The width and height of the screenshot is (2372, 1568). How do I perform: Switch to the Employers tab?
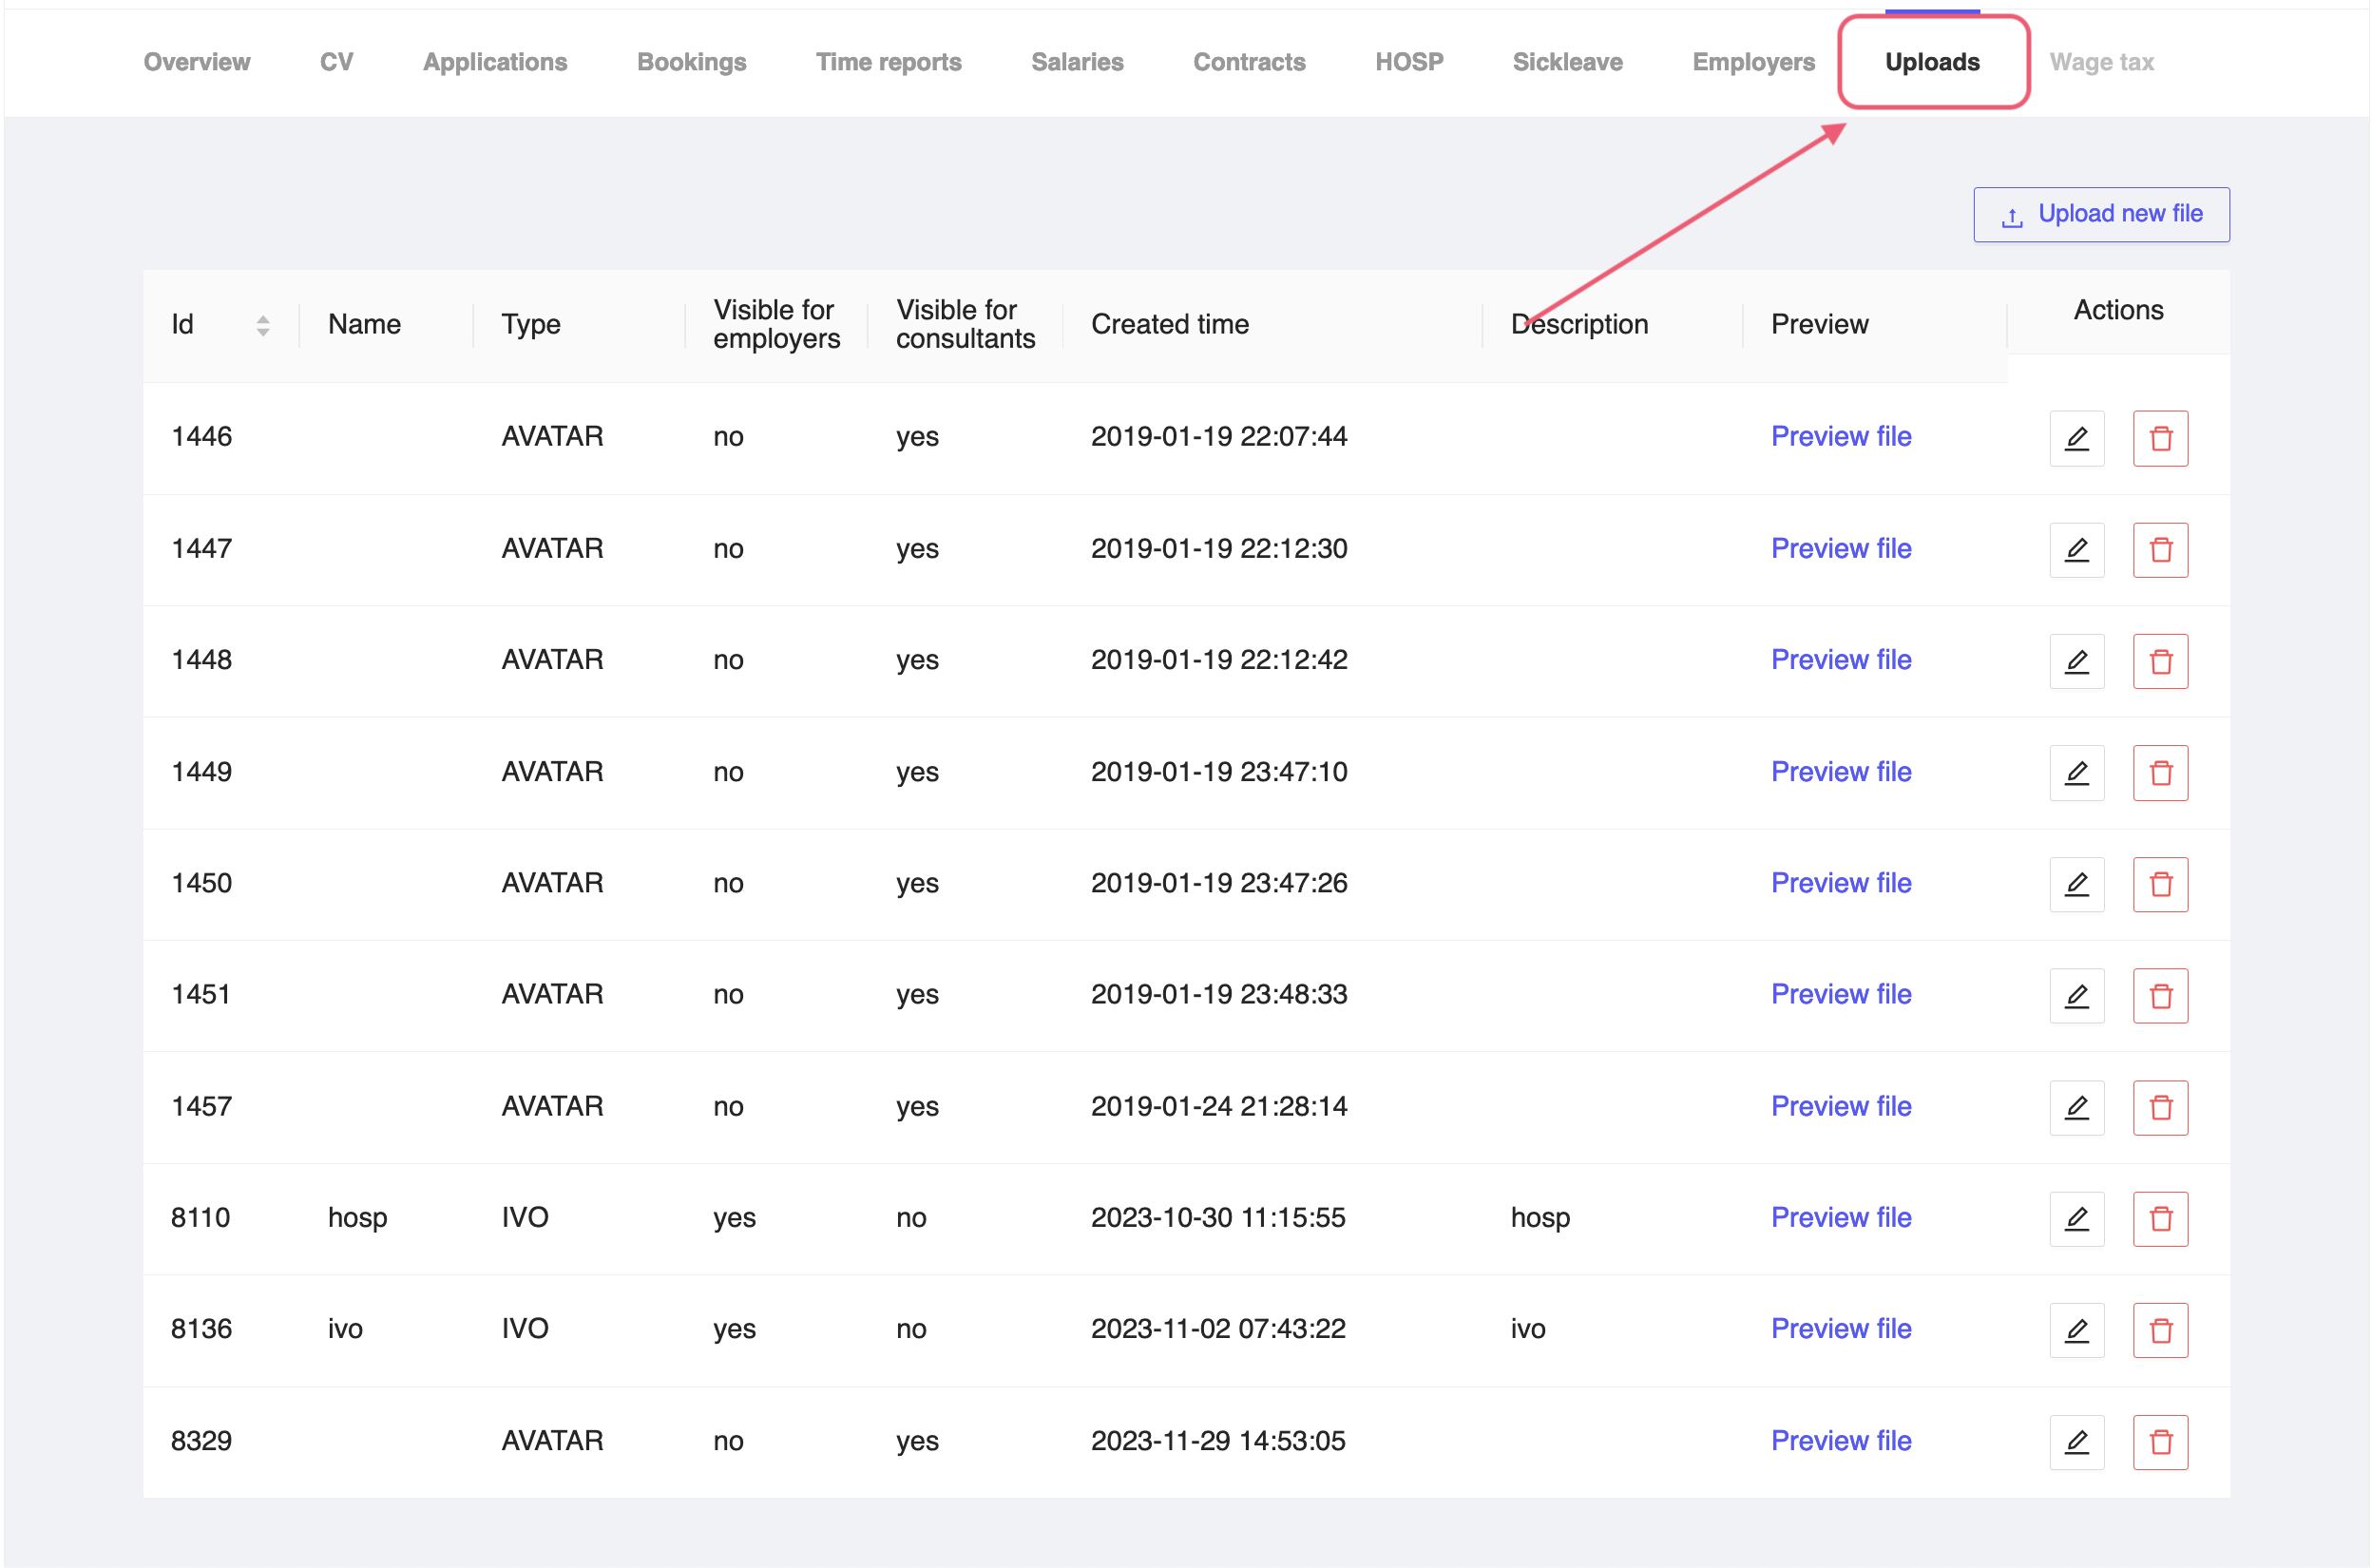(1753, 62)
